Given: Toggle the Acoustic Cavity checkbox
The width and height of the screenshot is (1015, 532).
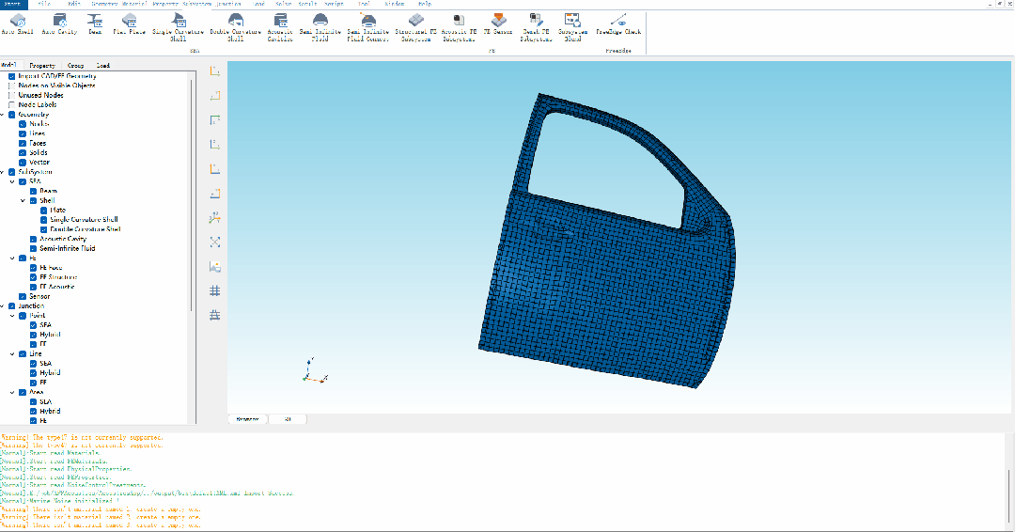Looking at the screenshot, I should coord(33,239).
